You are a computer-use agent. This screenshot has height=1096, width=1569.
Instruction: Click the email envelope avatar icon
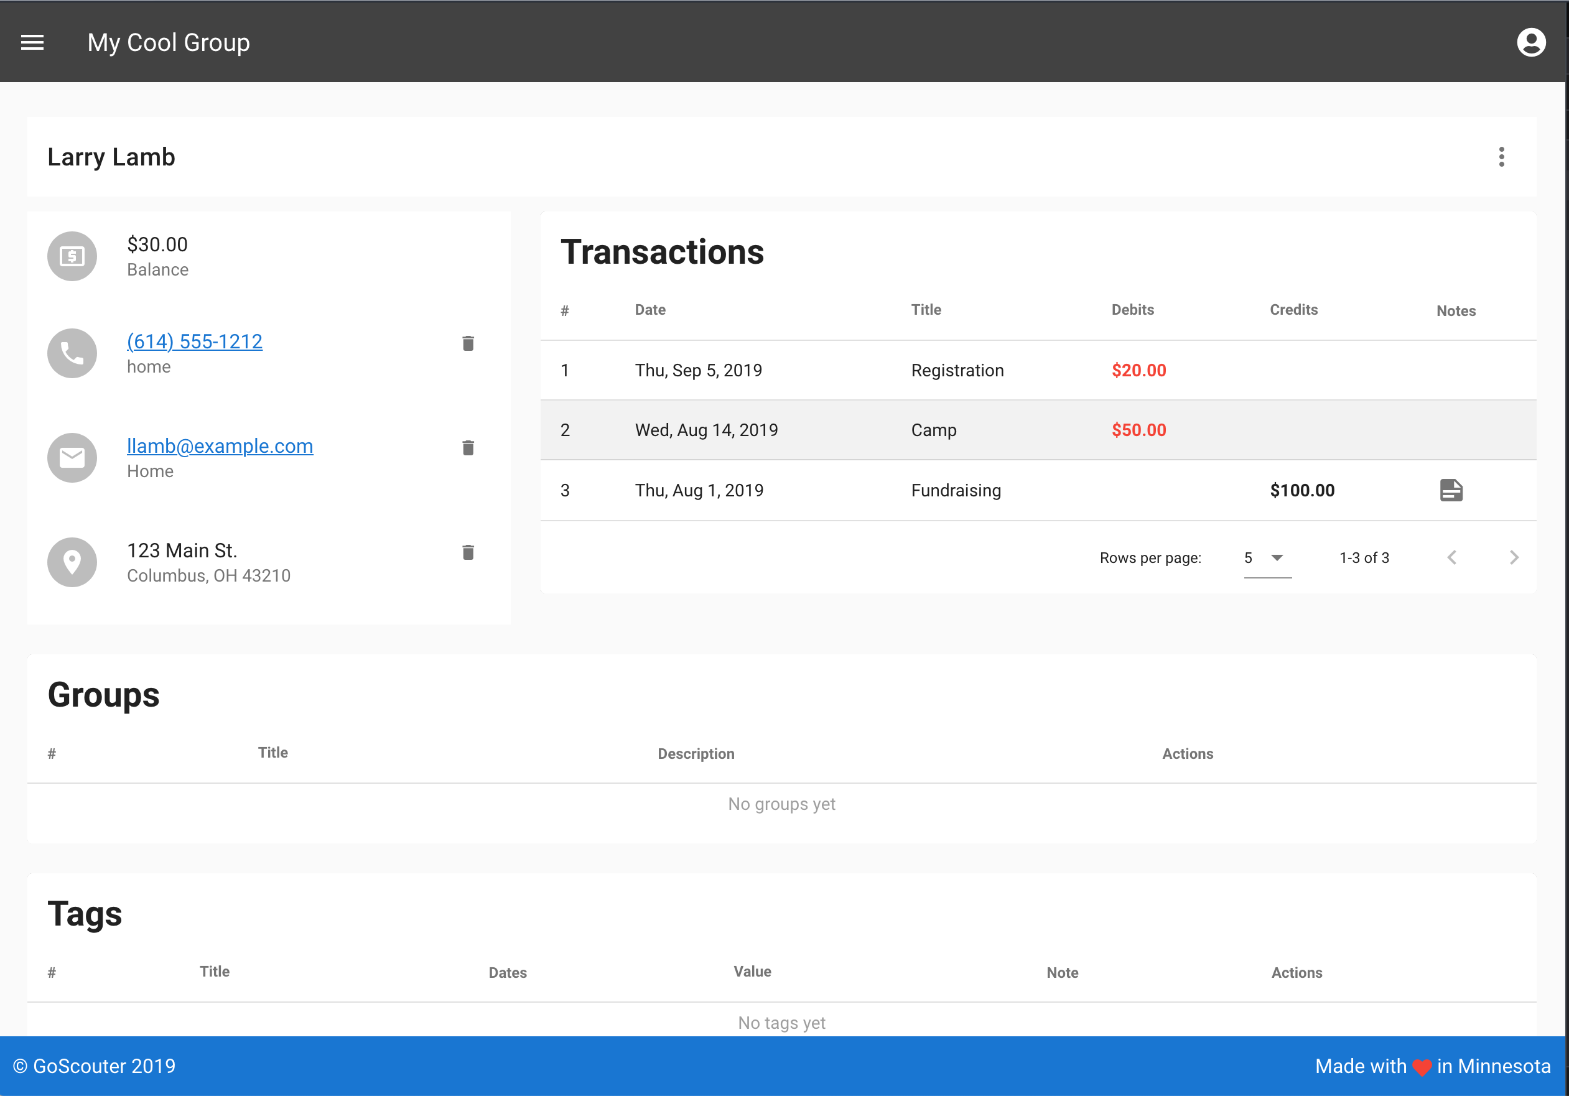(72, 458)
